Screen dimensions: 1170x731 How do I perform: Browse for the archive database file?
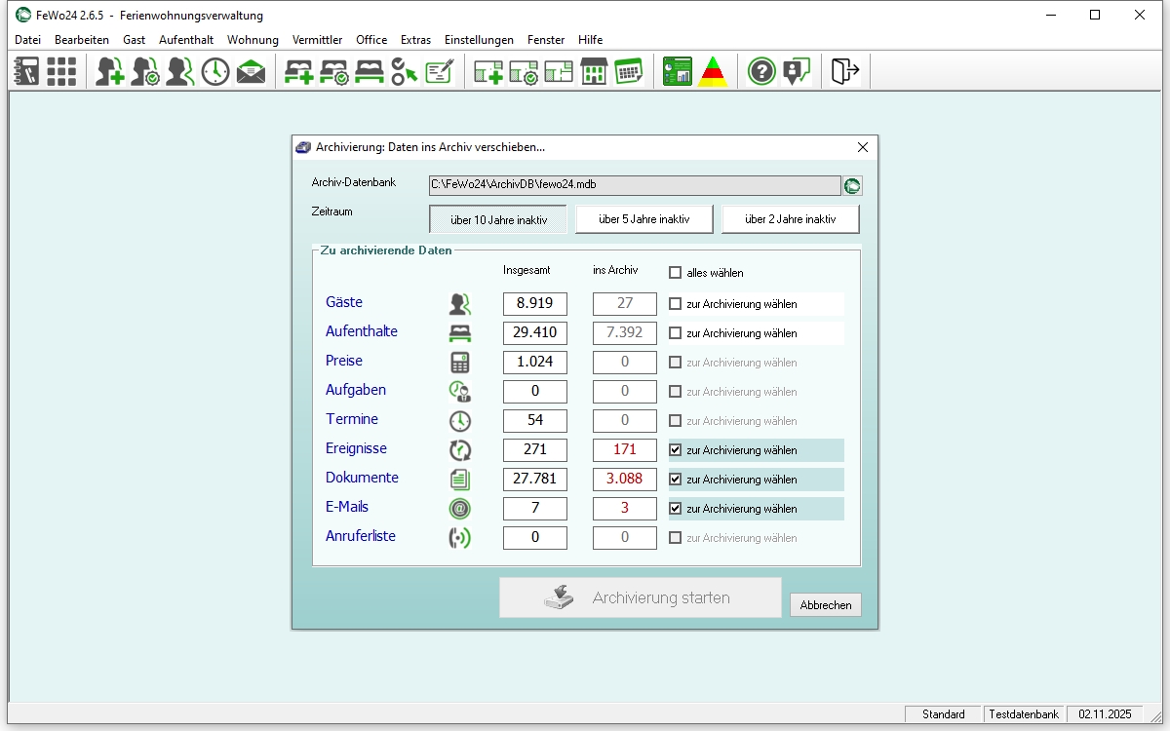(x=852, y=186)
